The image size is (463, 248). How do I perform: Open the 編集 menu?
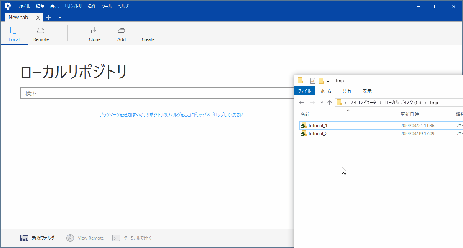(x=40, y=7)
